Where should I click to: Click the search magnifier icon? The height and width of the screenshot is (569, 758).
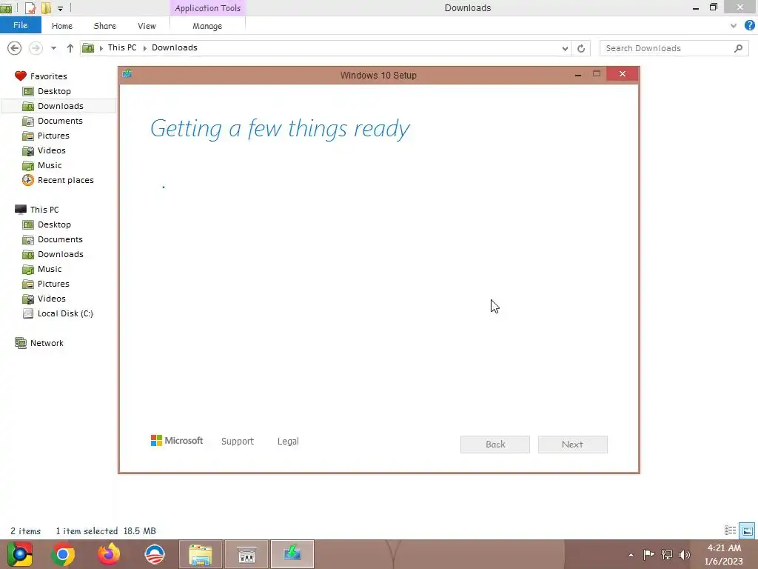[x=738, y=48]
